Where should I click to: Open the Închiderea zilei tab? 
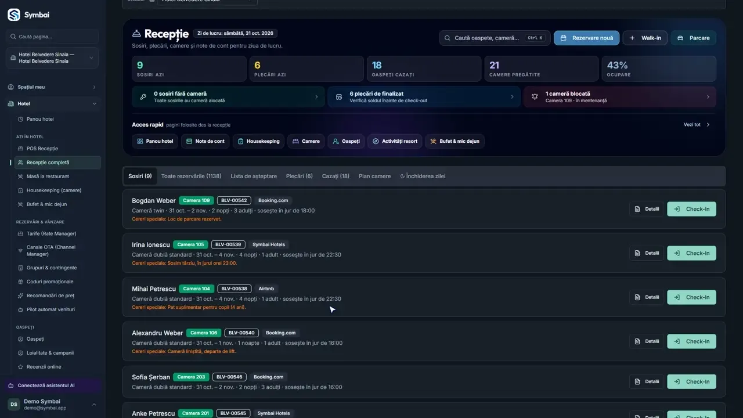pos(423,176)
